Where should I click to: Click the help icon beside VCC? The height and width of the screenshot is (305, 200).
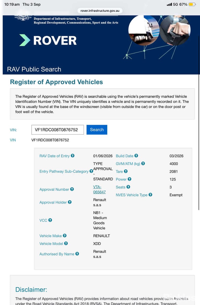point(50,220)
